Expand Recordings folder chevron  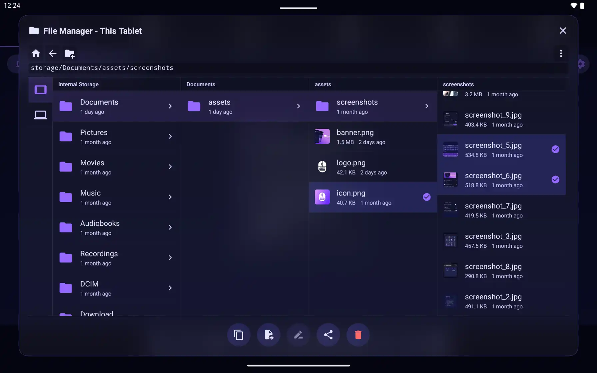pyautogui.click(x=170, y=258)
